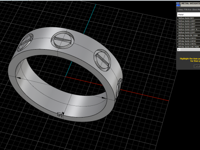Choose the Yellow Gold:22KY entry
200x150 pixels.
tap(188, 32)
